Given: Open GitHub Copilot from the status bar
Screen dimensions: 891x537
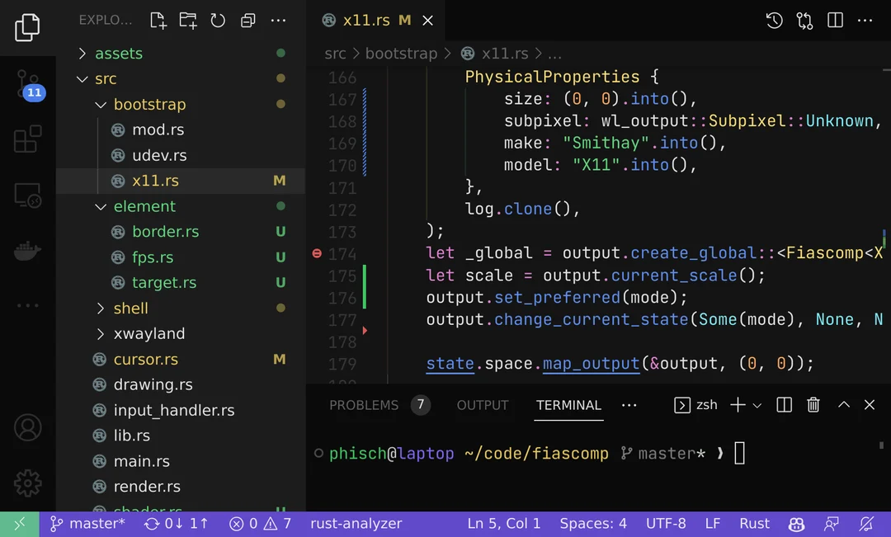Looking at the screenshot, I should (x=795, y=524).
